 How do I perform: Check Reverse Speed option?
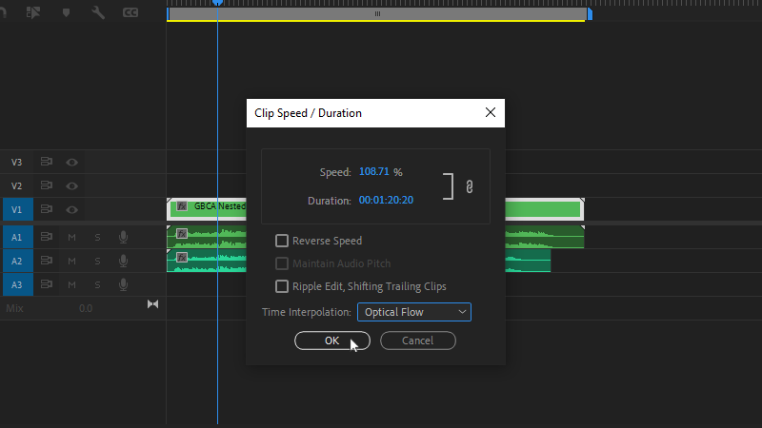[282, 241]
